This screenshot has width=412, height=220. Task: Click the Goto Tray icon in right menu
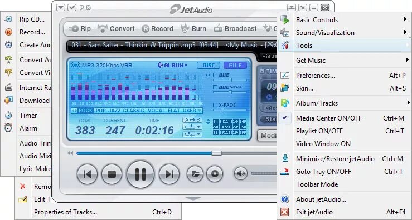[x=284, y=172]
